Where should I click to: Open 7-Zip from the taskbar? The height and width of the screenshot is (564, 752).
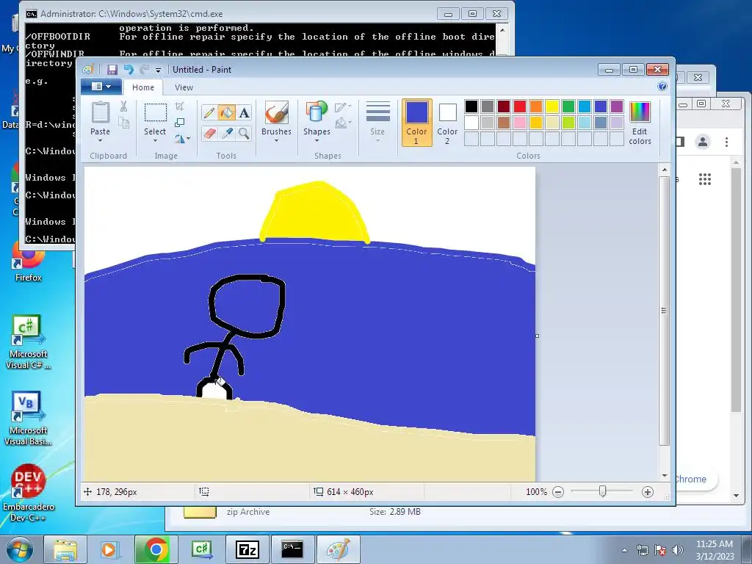pos(247,549)
